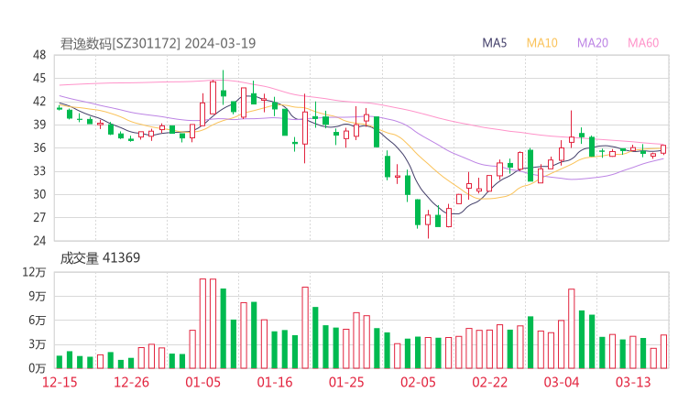Click the MA5 legend label

(494, 43)
